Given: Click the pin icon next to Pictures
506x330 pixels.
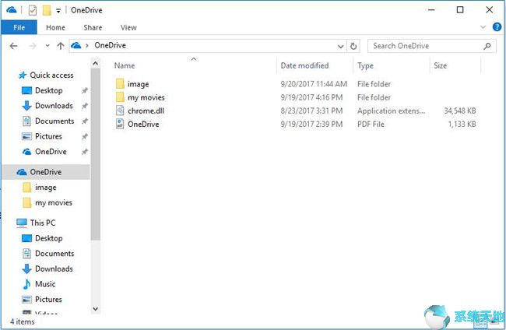Looking at the screenshot, I should (85, 136).
